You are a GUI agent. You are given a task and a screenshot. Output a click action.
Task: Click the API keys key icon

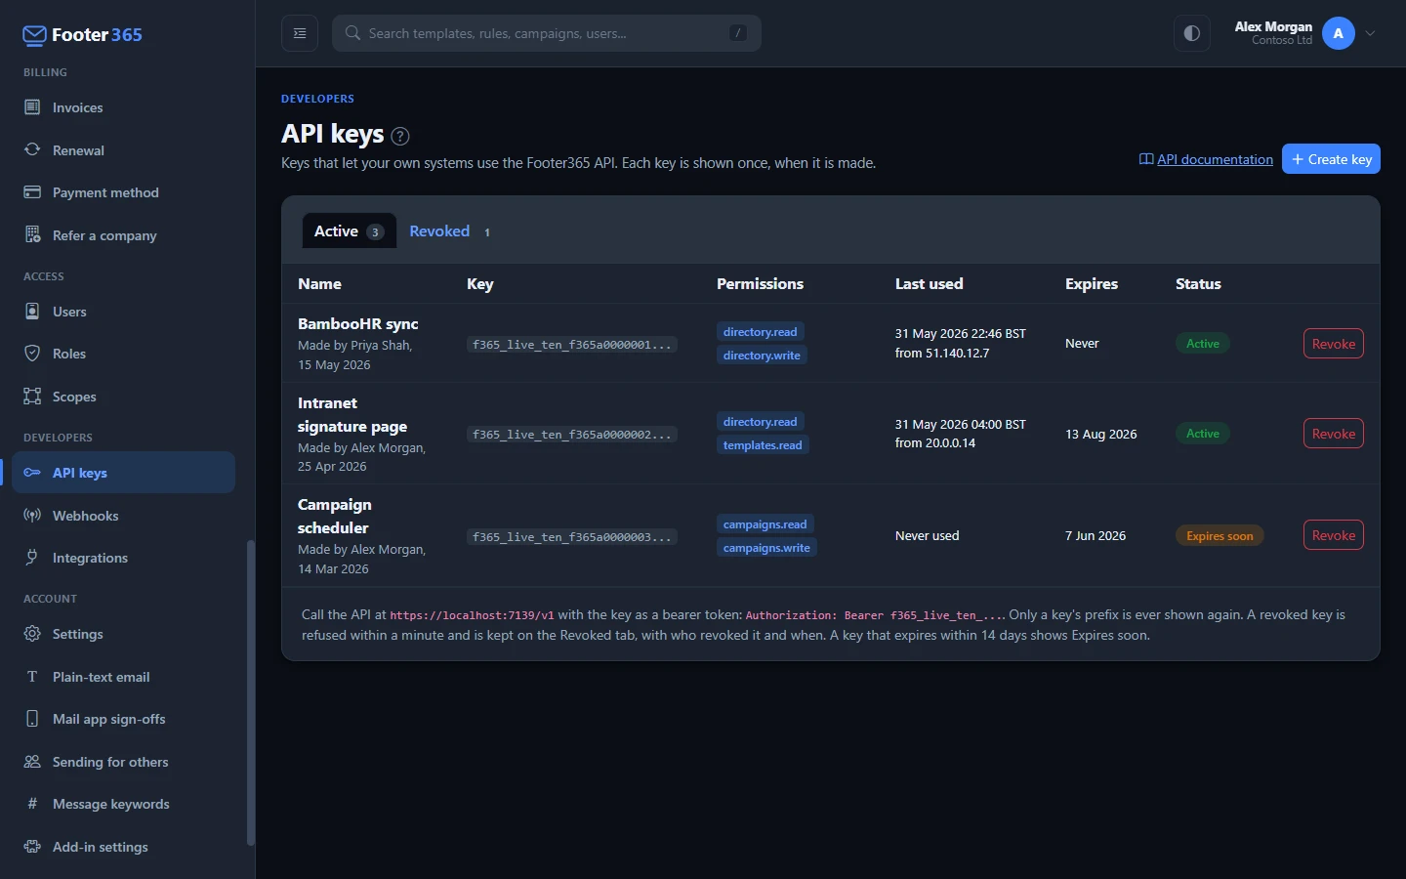tap(32, 473)
